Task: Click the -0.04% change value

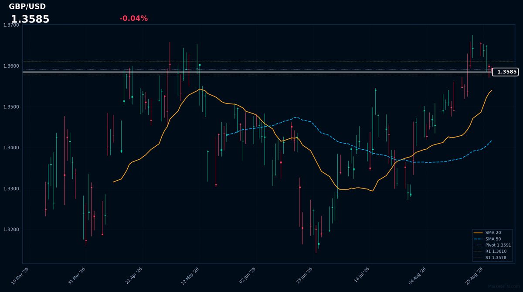Action: 133,18
